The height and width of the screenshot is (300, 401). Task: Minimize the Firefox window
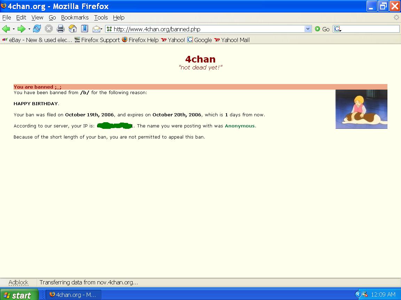372,6
